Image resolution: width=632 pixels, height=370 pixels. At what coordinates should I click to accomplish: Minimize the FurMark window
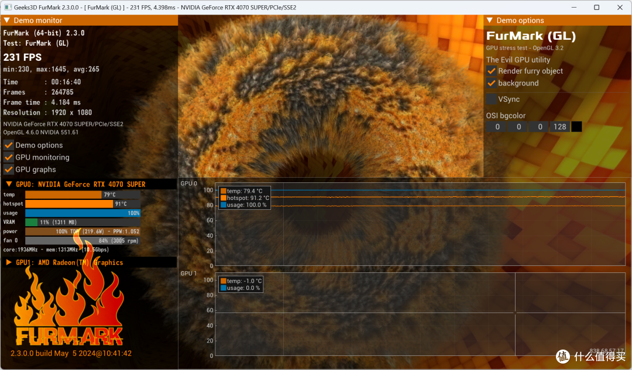[x=574, y=7]
